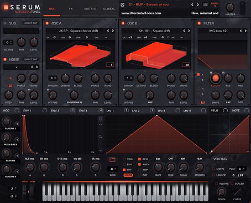This screenshot has width=251, height=203.
Task: Open the LFO shape folder icon
Action: 112,160
